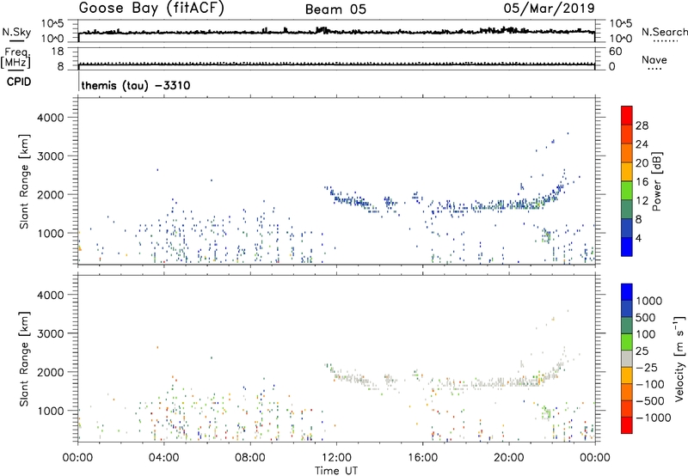
Task: Click the '-1000' tick on the Velocity scale
Action: 653,418
